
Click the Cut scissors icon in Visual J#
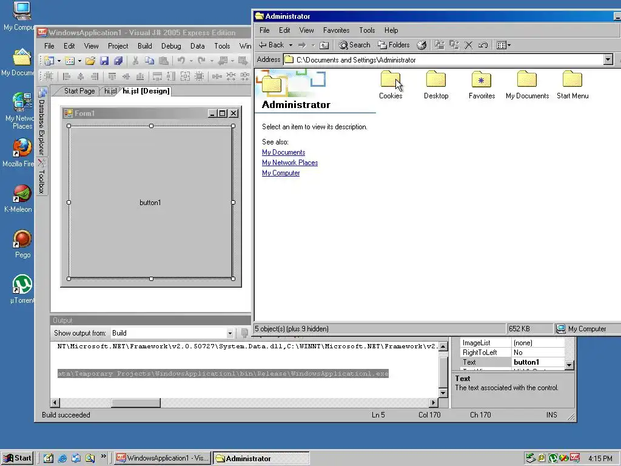[135, 61]
